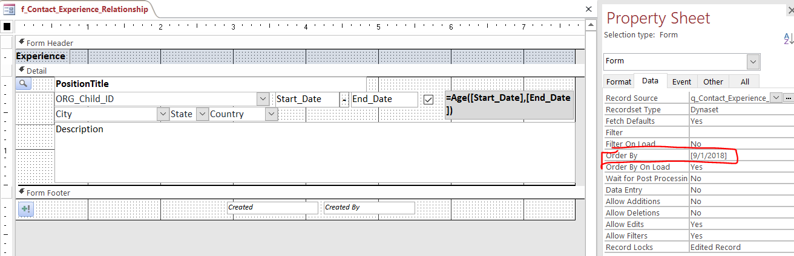Open the Record Source dropdown arrow
This screenshot has width=794, height=256.
[x=776, y=98]
